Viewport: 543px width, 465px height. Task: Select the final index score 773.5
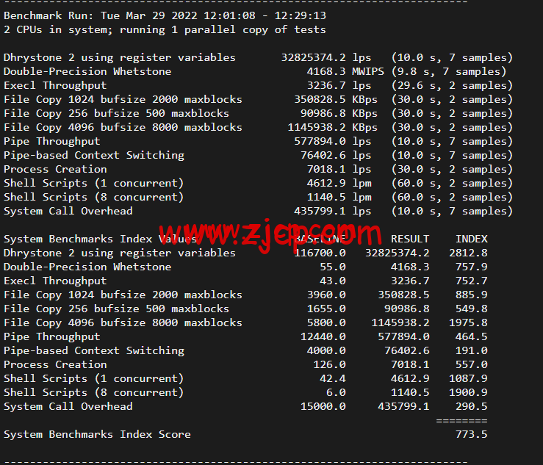coord(471,435)
